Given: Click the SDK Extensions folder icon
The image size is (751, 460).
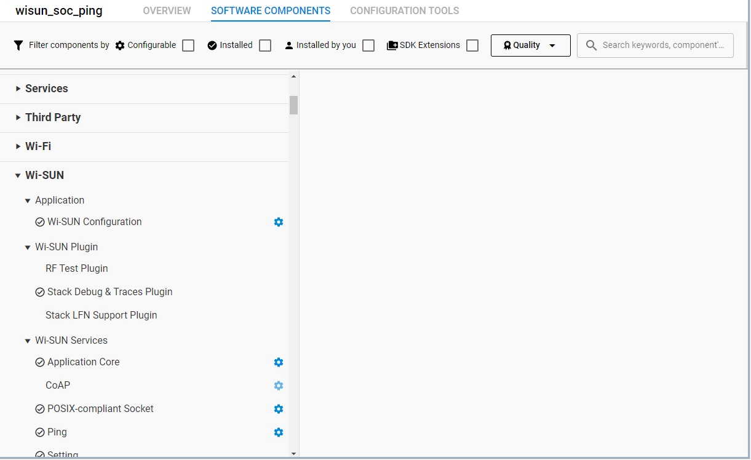Looking at the screenshot, I should [392, 46].
